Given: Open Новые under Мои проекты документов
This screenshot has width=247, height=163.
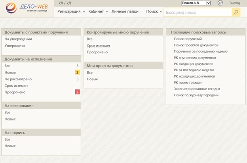Looking at the screenshot, I should (x=92, y=79).
